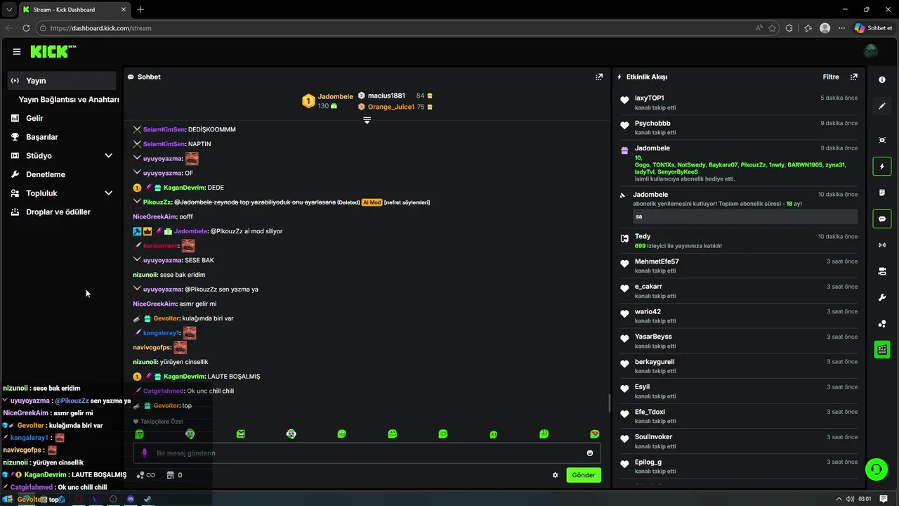Open the Filtre activity filter

point(831,77)
